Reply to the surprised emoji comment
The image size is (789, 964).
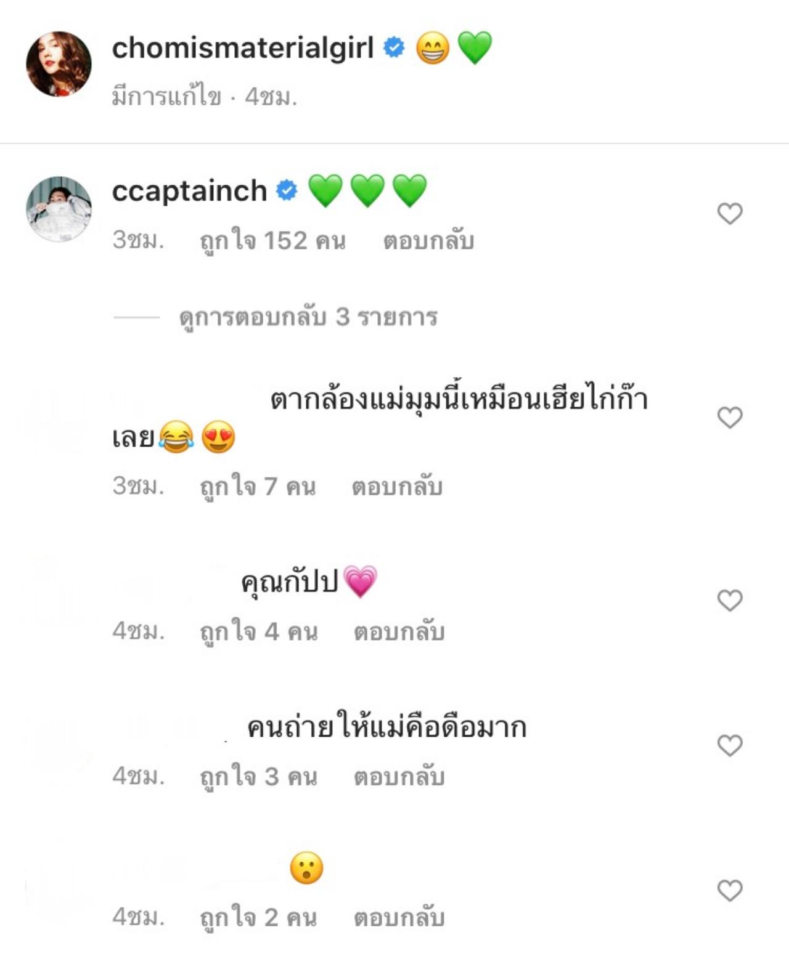tap(399, 918)
